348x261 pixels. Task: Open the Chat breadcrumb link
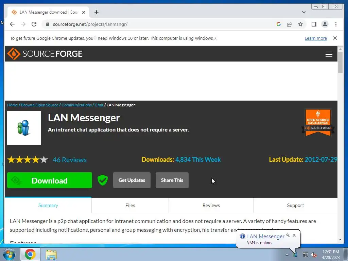pyautogui.click(x=99, y=105)
